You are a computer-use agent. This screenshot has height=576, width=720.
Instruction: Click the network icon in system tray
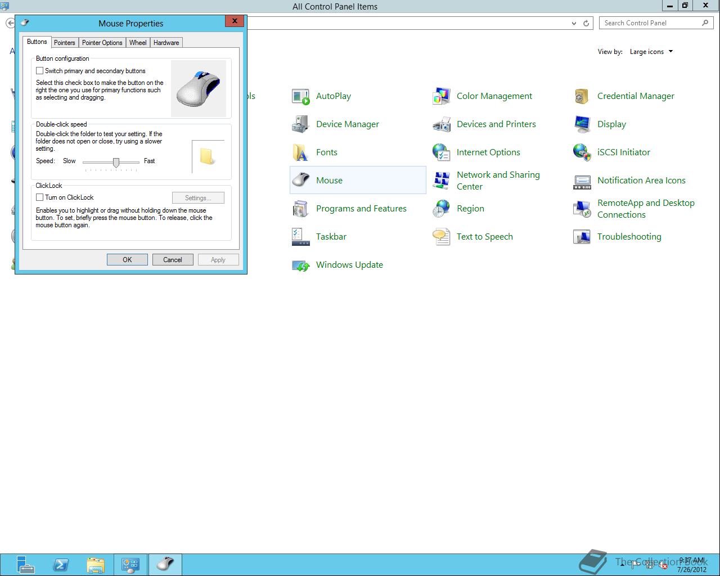click(649, 565)
